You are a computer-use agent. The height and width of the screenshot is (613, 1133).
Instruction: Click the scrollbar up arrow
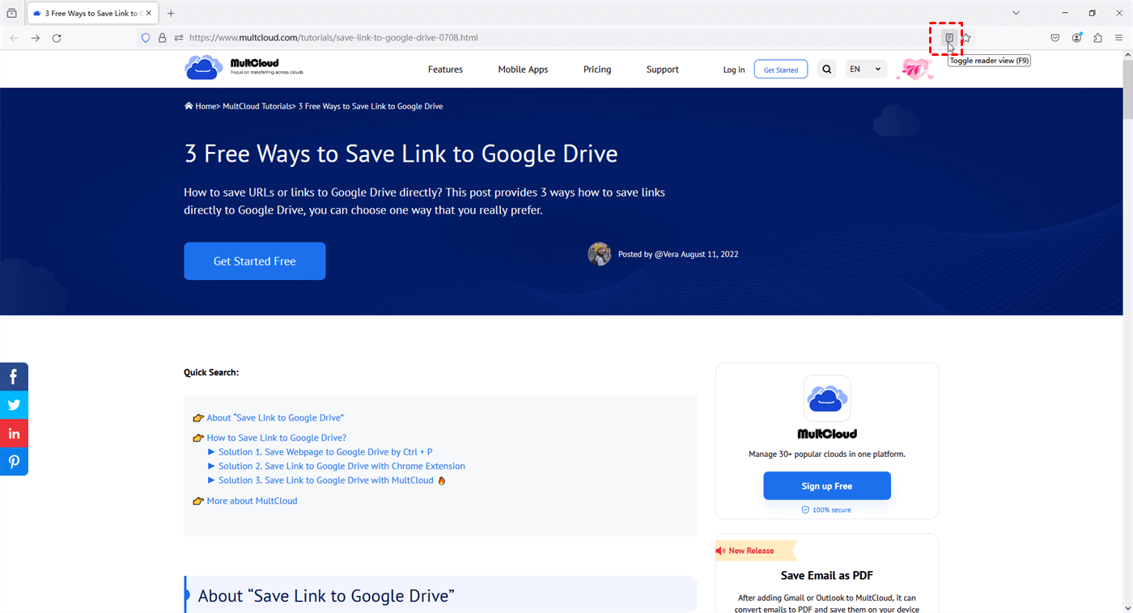1127,55
